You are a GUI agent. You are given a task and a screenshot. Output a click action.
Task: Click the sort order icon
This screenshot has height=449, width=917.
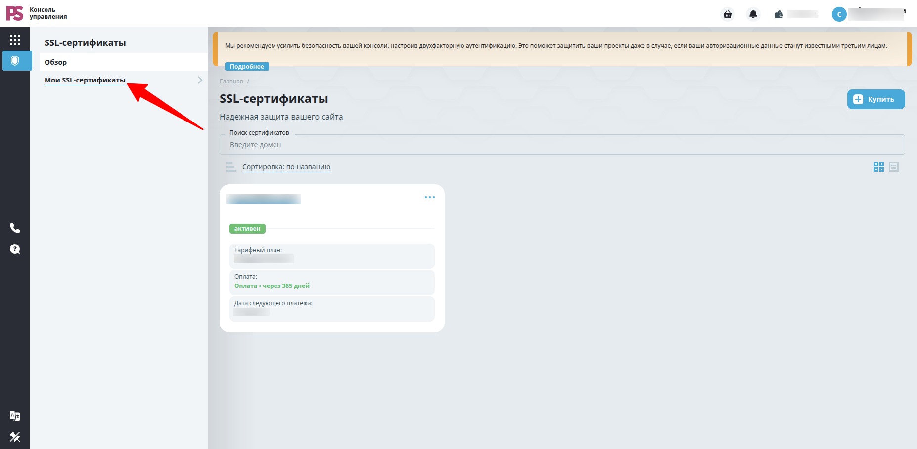tap(230, 167)
